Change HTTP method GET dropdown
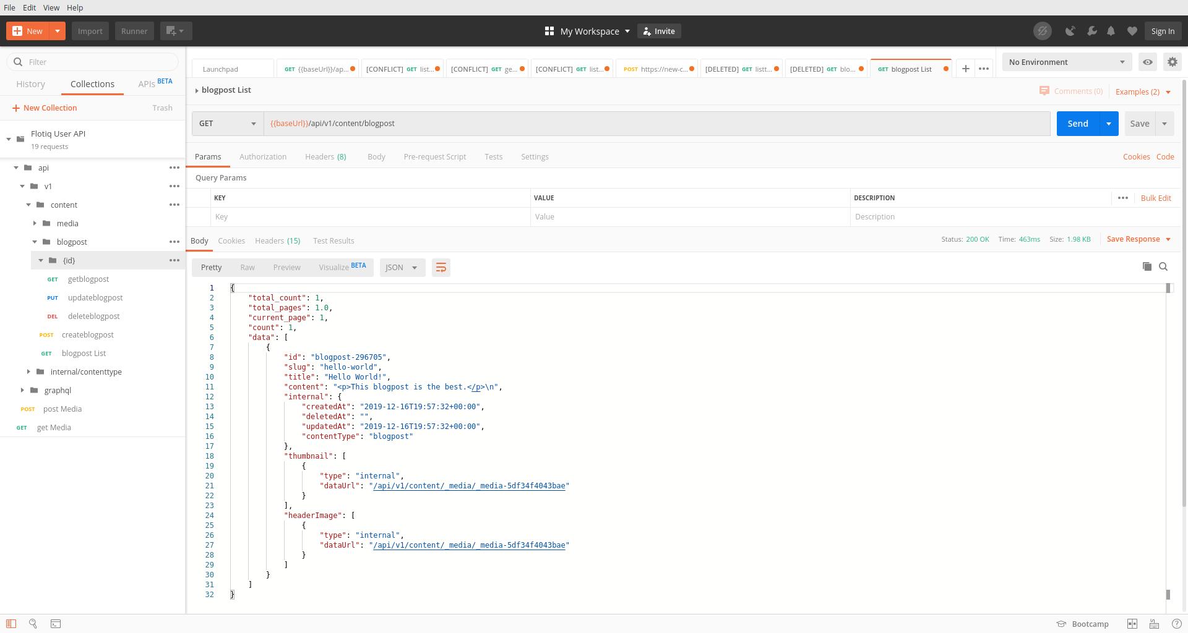This screenshot has height=633, width=1188. point(228,124)
